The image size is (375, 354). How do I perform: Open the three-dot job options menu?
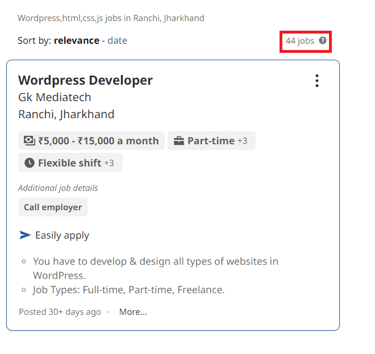(x=317, y=81)
